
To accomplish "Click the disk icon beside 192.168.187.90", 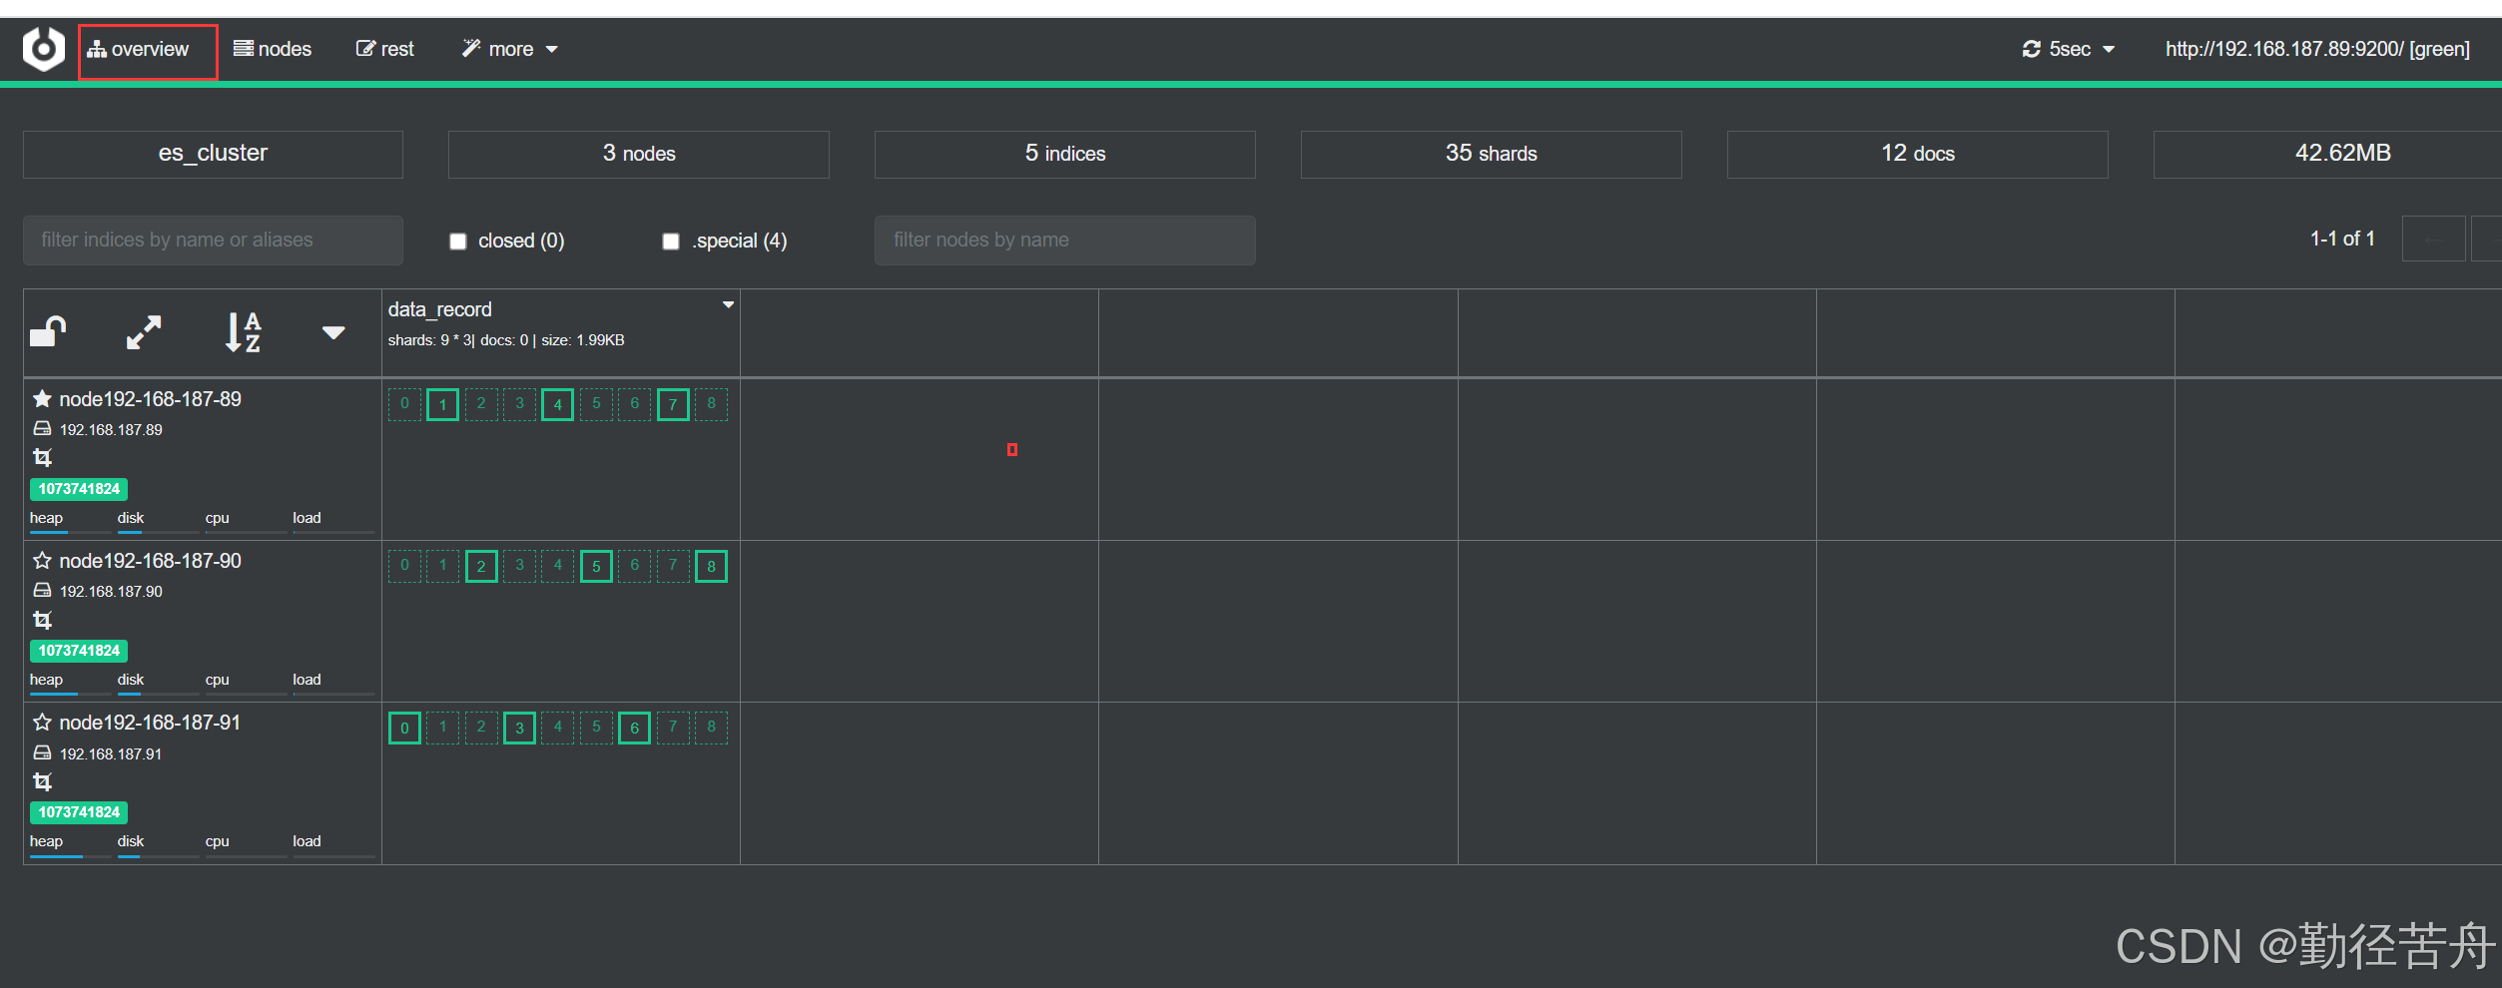I will 42,591.
